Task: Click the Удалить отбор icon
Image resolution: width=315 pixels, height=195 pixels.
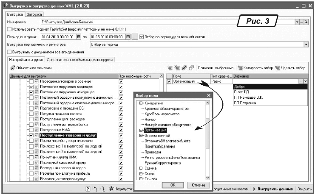Action: click(x=278, y=68)
